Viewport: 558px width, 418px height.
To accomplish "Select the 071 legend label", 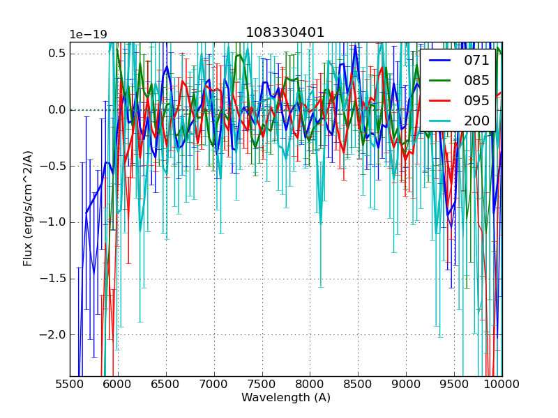I will pos(476,60).
